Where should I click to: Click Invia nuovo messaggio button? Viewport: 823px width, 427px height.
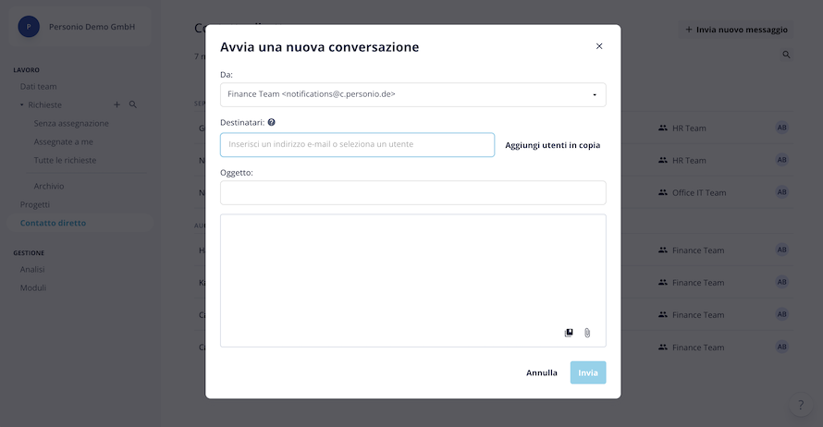[736, 30]
